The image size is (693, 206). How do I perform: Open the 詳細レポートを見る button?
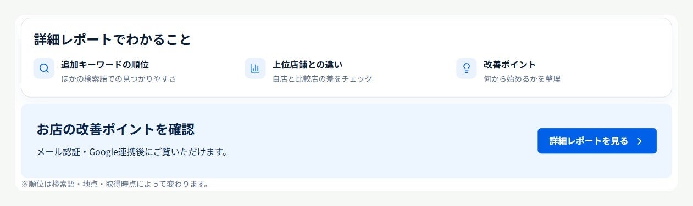tap(597, 141)
